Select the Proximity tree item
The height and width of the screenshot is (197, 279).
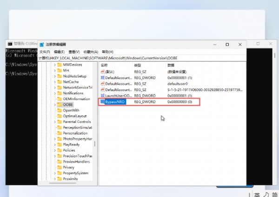pyautogui.click(x=70, y=179)
